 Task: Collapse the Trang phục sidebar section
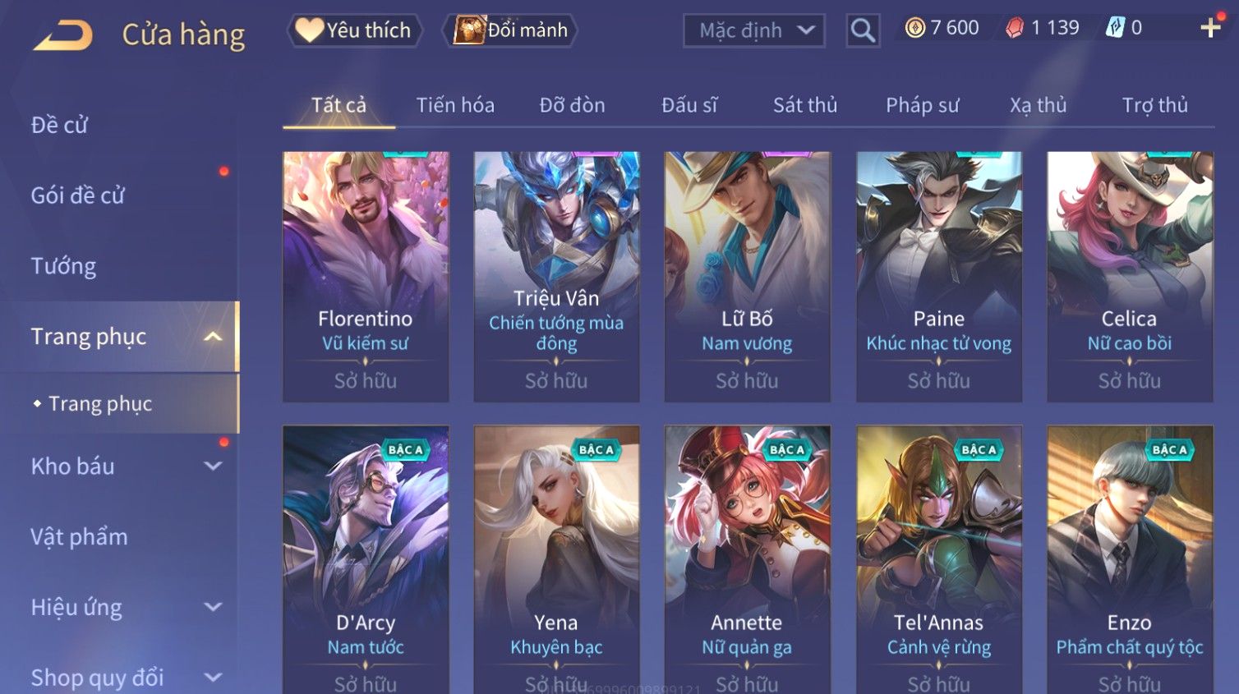pos(213,337)
